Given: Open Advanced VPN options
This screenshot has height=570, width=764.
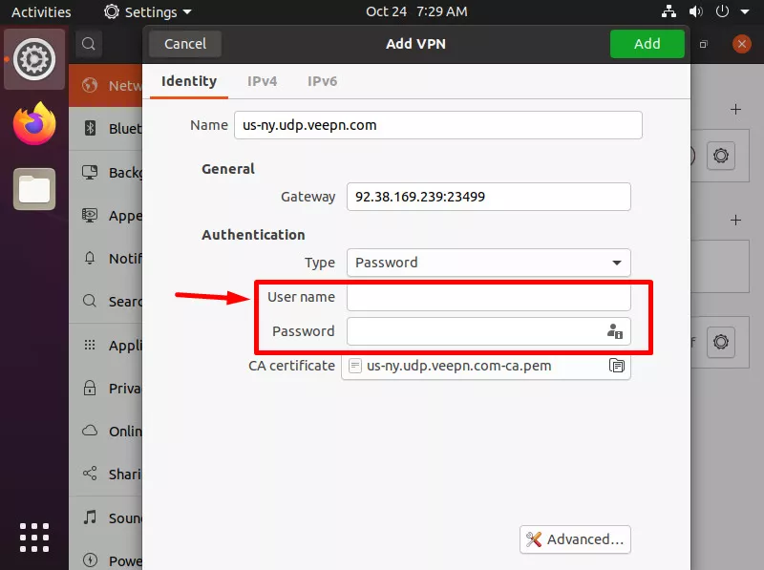Looking at the screenshot, I should click(x=576, y=539).
